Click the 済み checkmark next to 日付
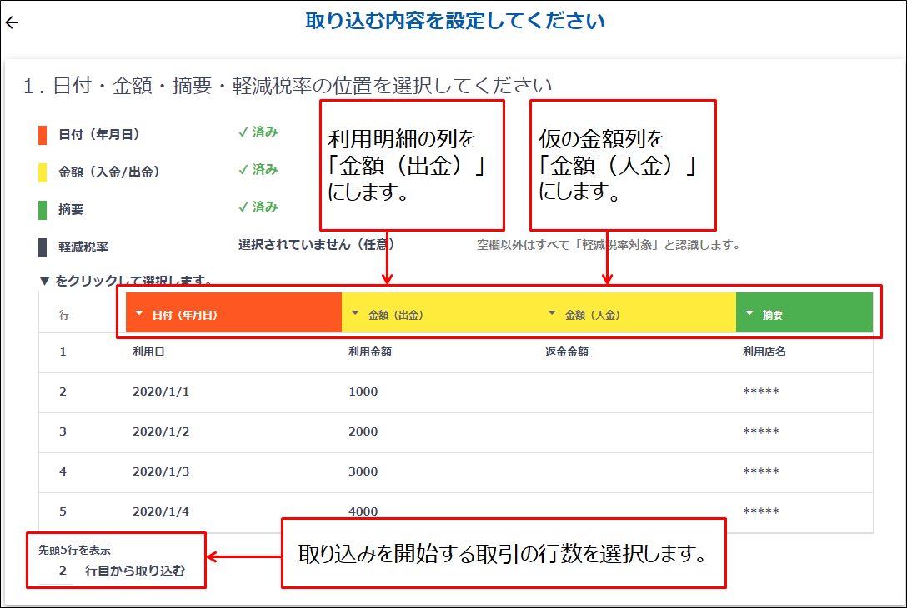 (258, 132)
